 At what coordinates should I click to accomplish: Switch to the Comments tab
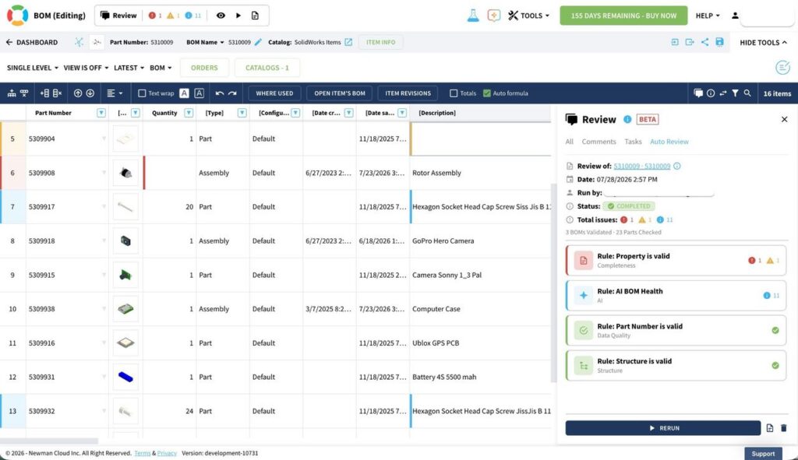coord(598,142)
